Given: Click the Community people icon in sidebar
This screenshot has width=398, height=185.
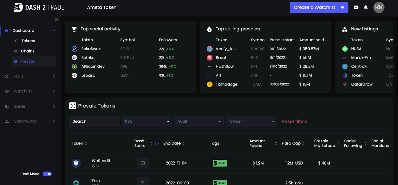Looking at the screenshot, I should (7, 121).
